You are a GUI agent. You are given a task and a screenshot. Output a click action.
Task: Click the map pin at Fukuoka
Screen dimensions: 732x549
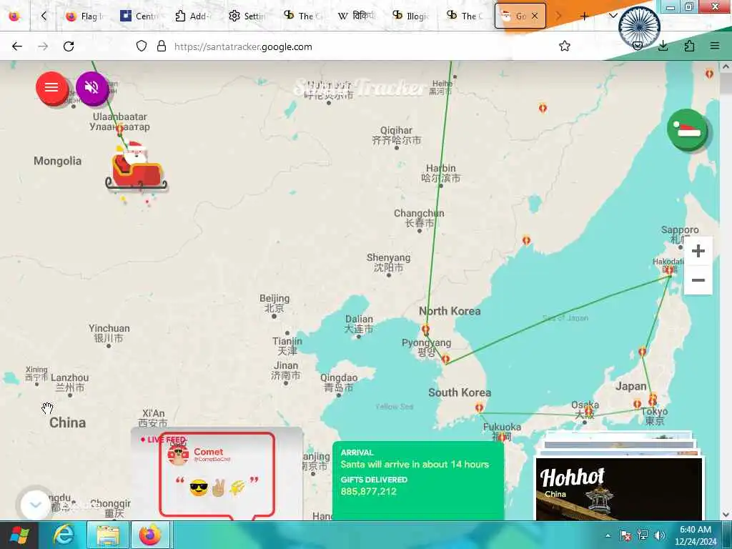tap(501, 438)
